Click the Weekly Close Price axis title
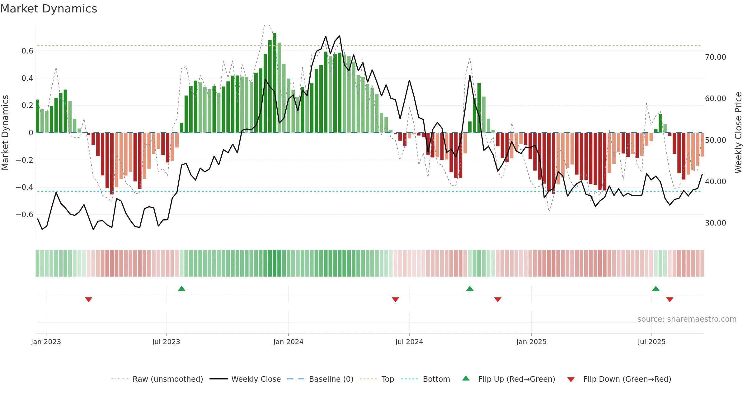Image resolution: width=747 pixels, height=420 pixels. pos(739,133)
